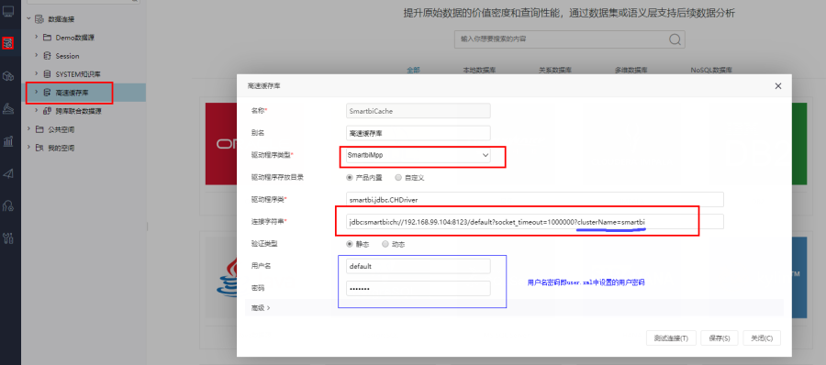Expand the Demo数据源 tree node

pyautogui.click(x=36, y=38)
